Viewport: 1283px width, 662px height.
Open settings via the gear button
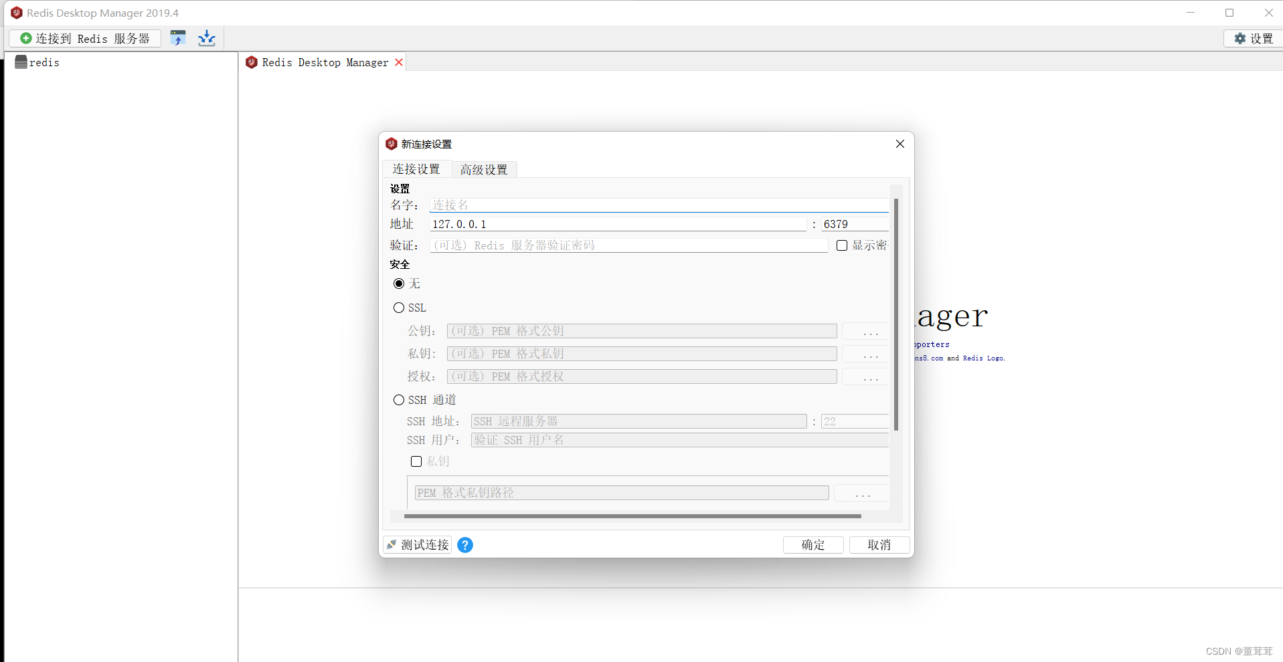tap(1254, 38)
